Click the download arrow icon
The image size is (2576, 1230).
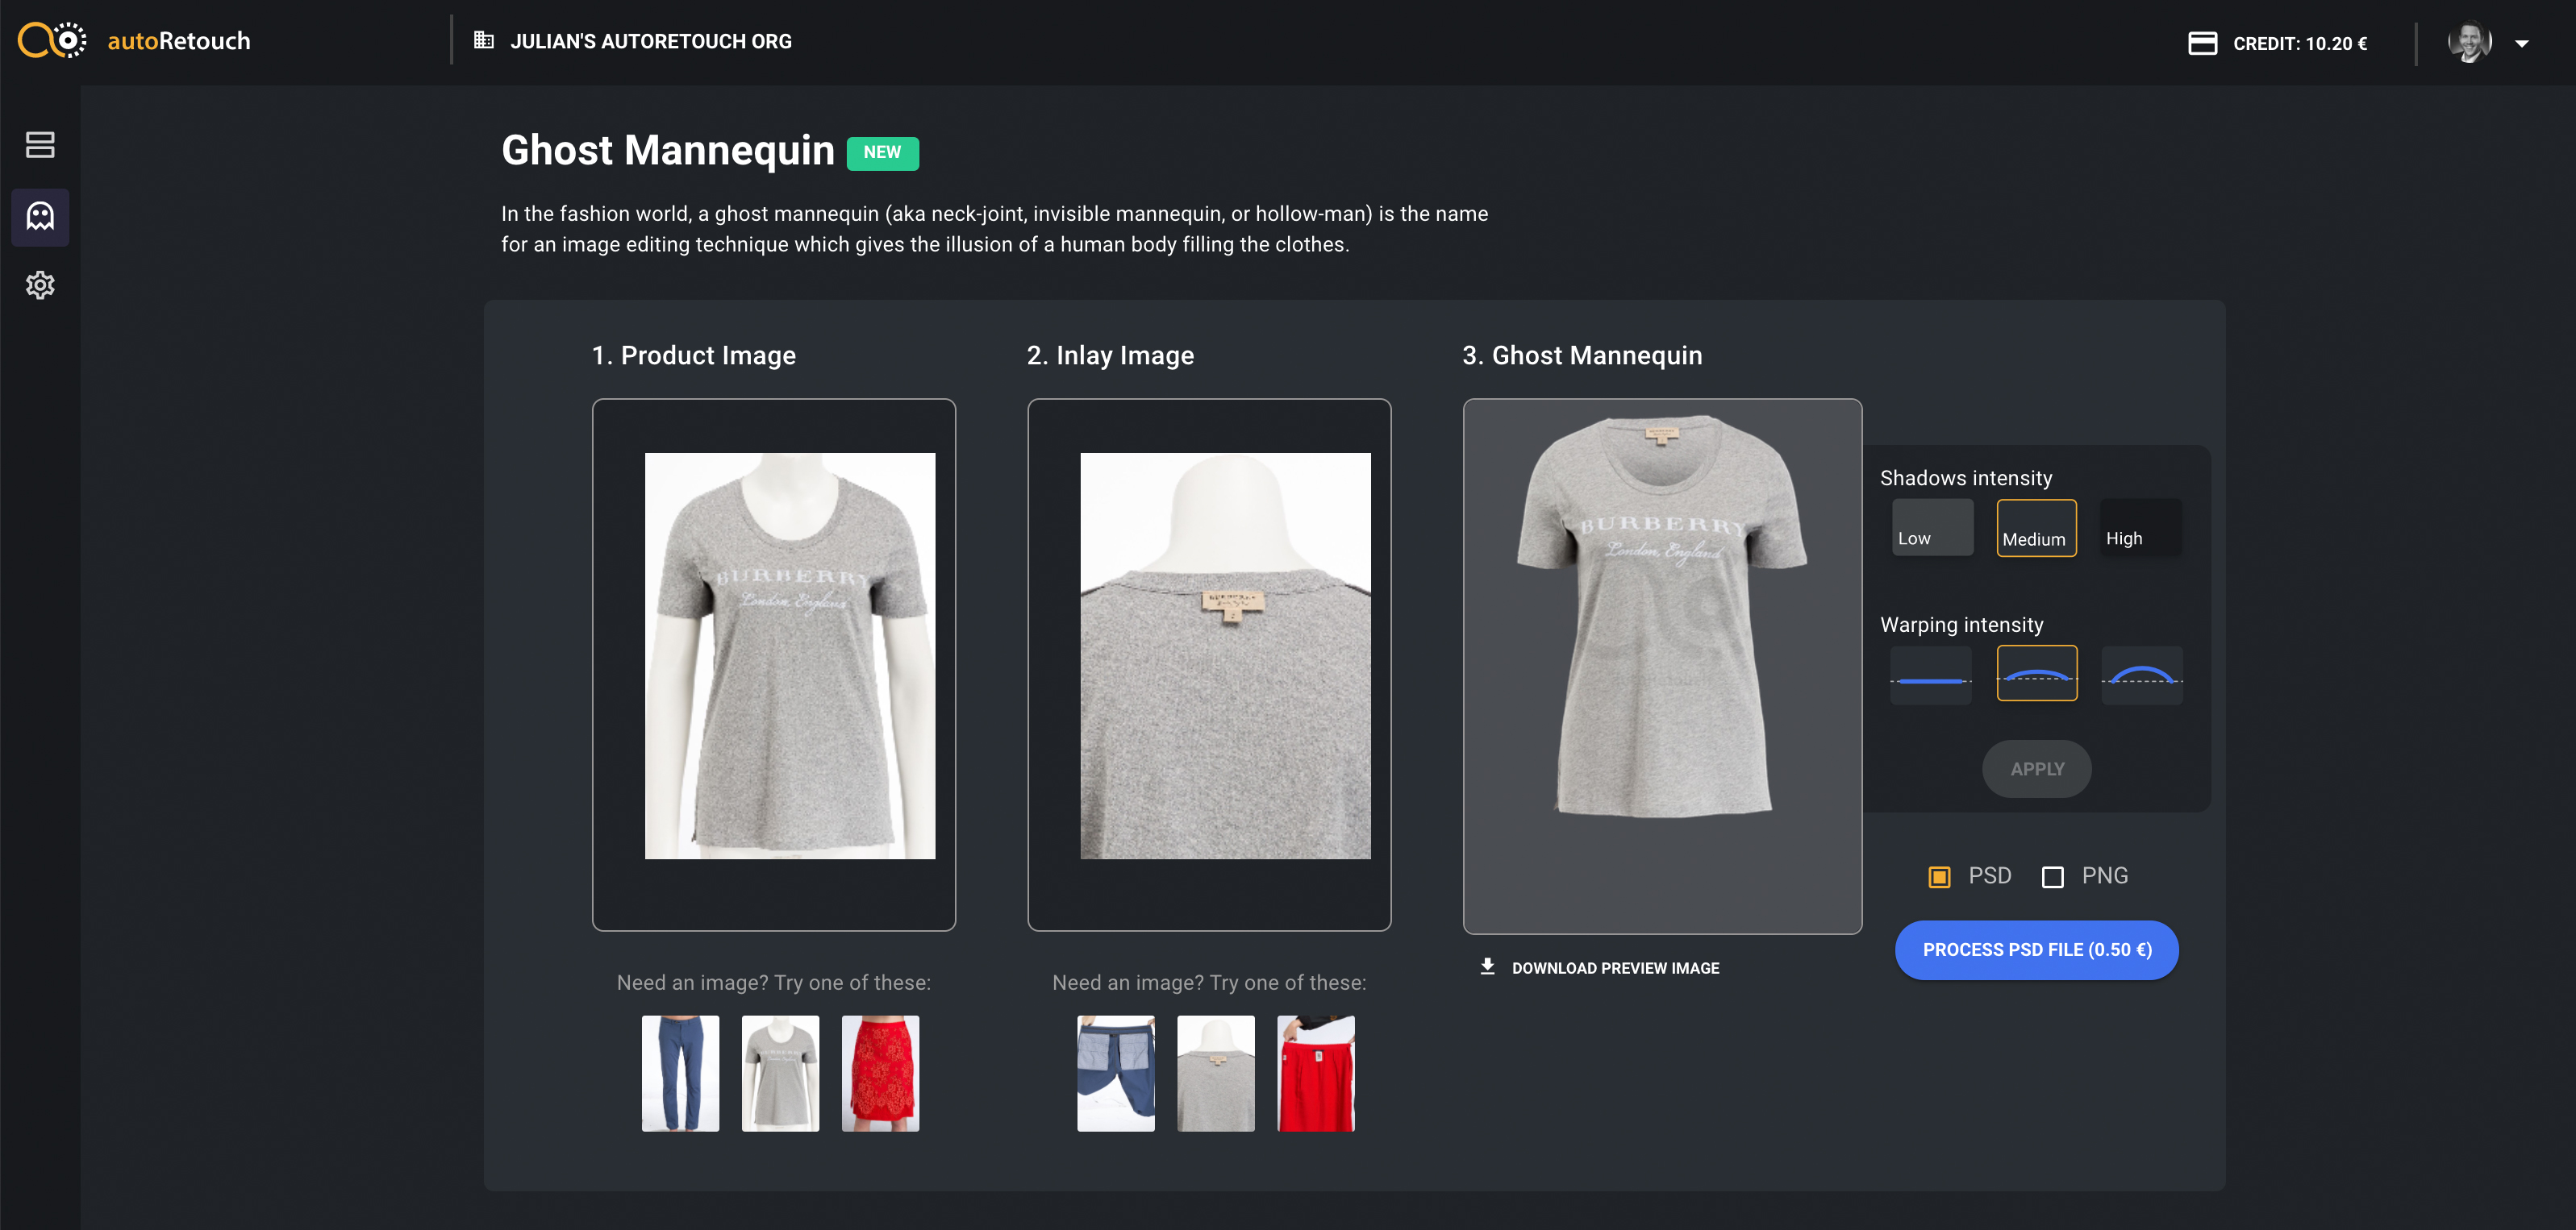pyautogui.click(x=1487, y=966)
